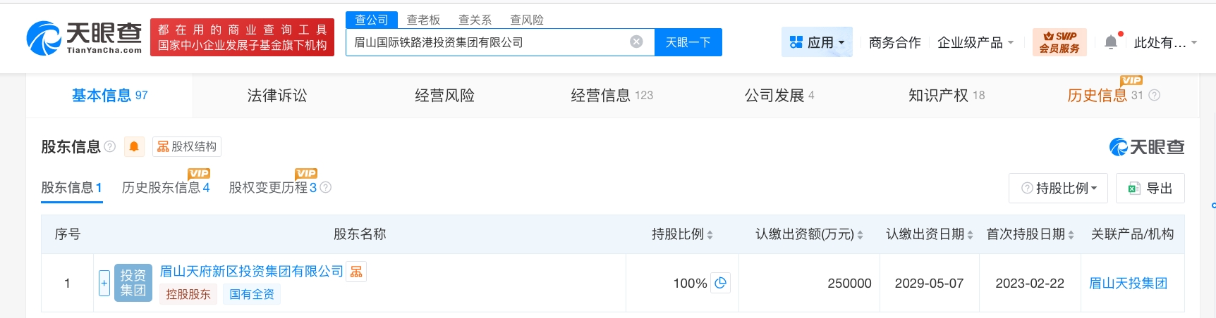Viewport: 1216px width, 318px height.
Task: Expand the shareholder row with plus button
Action: pos(104,283)
